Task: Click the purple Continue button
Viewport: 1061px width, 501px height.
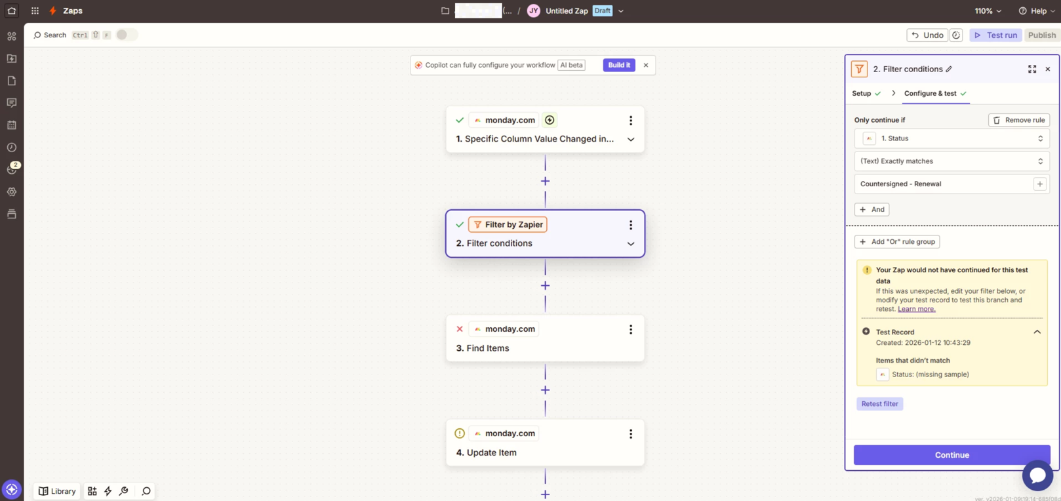Action: pyautogui.click(x=951, y=455)
